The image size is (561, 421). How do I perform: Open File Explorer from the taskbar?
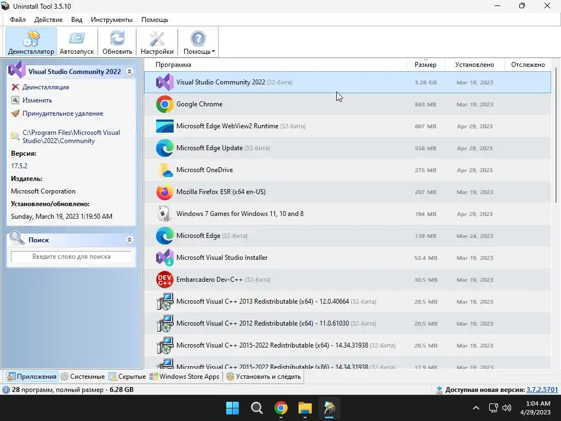tap(305, 408)
